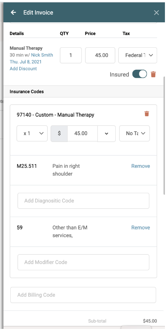Click the Price field showing 45.00

pos(100,55)
